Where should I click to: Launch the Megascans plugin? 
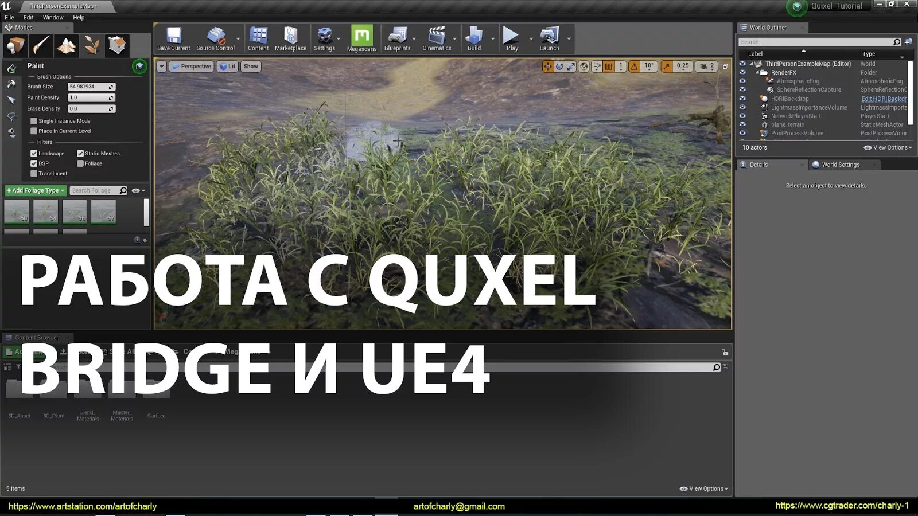coord(361,39)
